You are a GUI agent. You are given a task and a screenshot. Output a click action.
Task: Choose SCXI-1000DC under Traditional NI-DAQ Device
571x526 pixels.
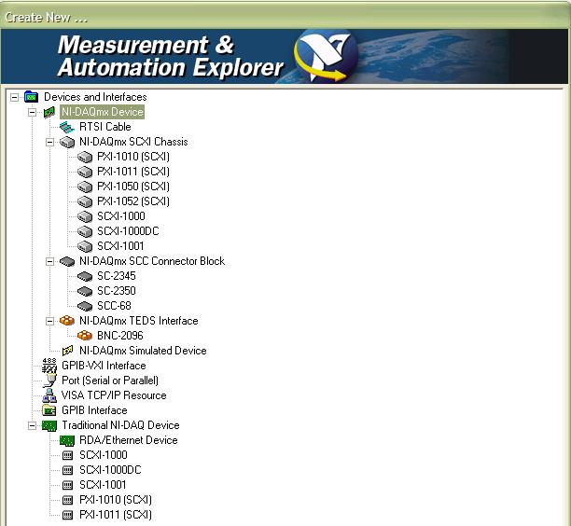(x=110, y=470)
